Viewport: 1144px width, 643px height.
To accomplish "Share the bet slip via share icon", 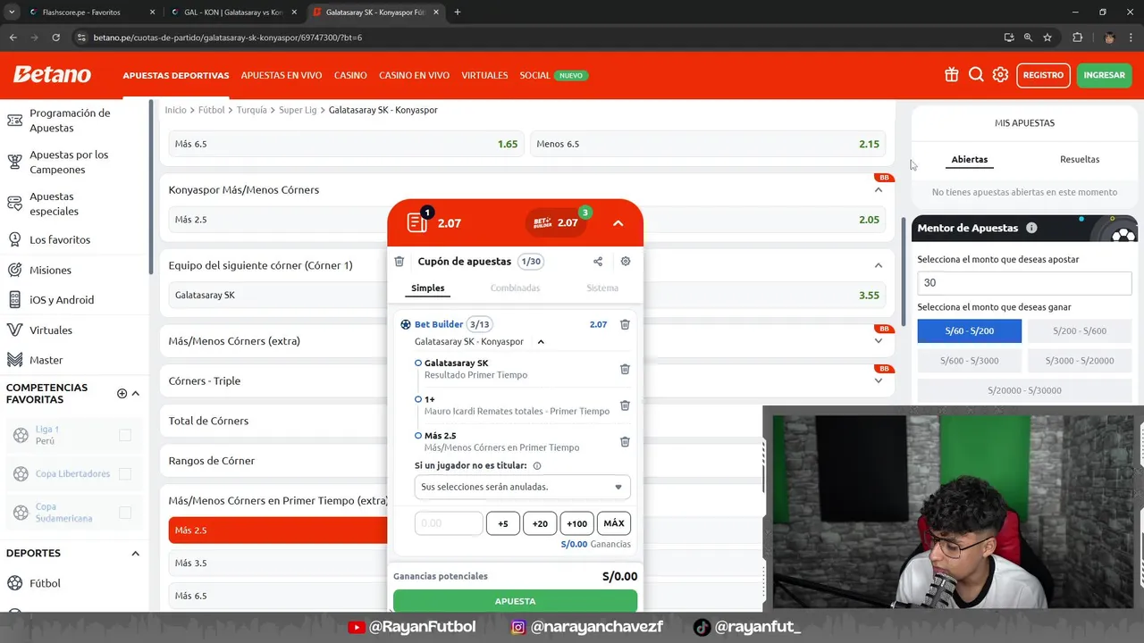I will tap(598, 262).
